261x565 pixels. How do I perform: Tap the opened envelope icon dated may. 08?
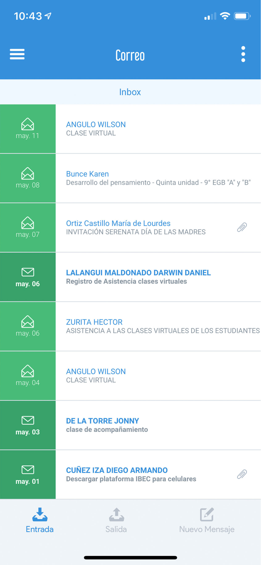coord(28,173)
